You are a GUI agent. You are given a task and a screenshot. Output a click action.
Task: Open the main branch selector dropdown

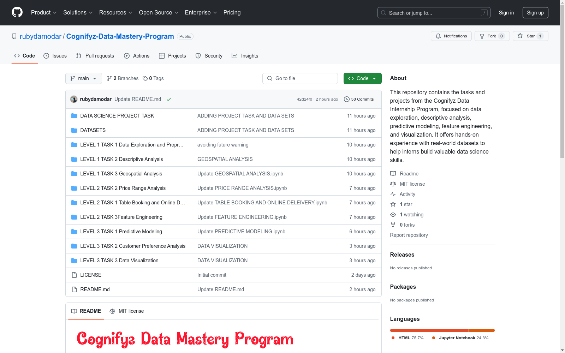tap(84, 78)
